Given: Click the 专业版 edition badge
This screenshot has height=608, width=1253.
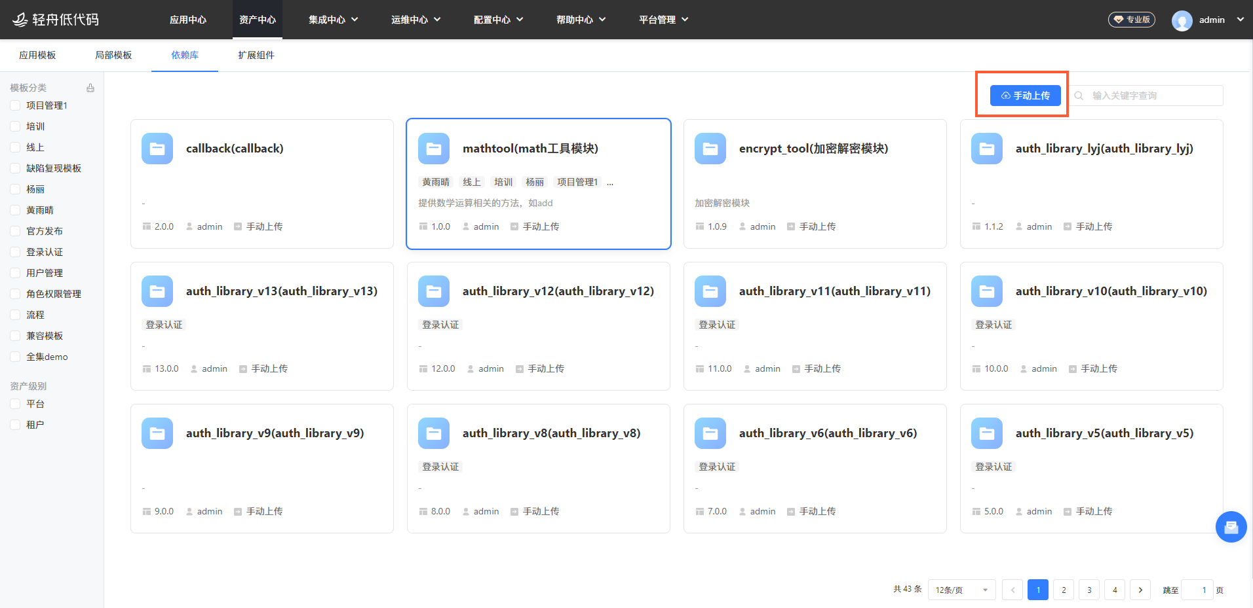Looking at the screenshot, I should point(1132,20).
